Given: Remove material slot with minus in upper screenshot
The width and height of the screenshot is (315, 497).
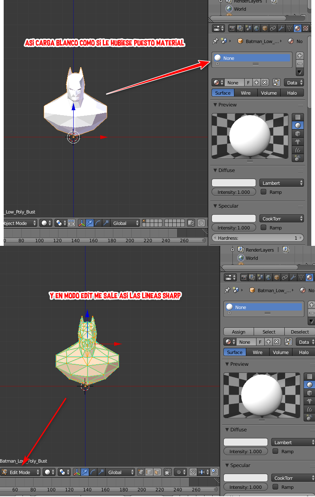Looking at the screenshot, I should [300, 64].
